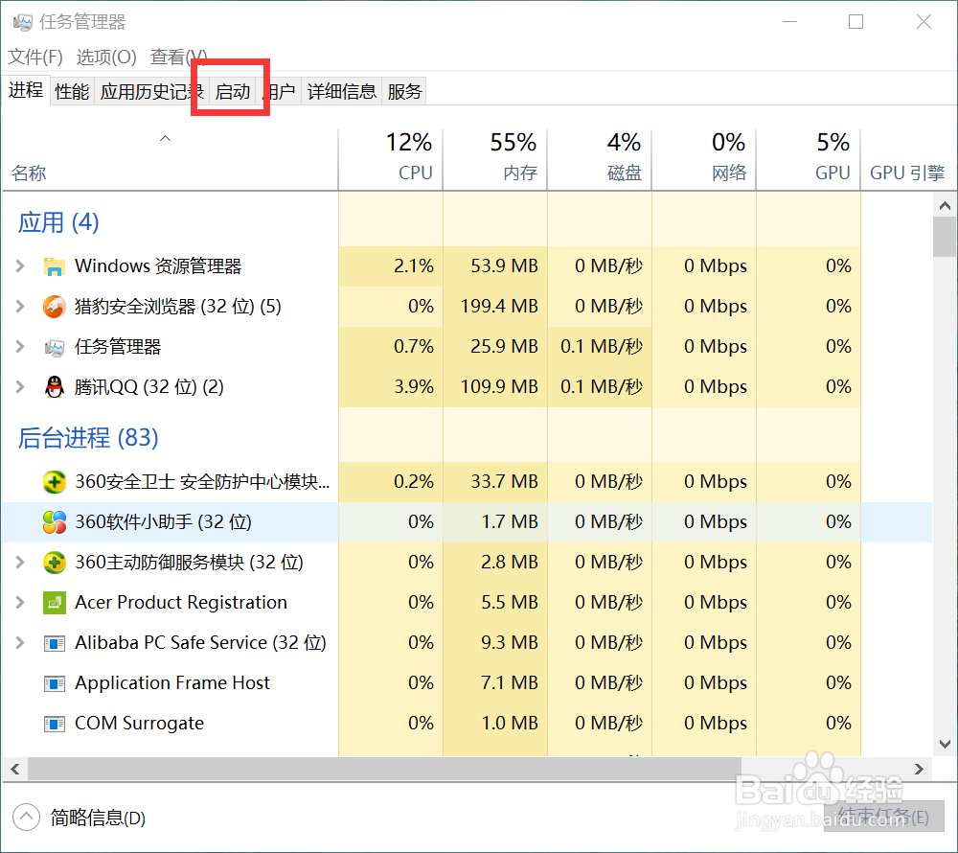958x853 pixels.
Task: Expand the 猎豹安全浏览器 entry
Action: pos(19,306)
